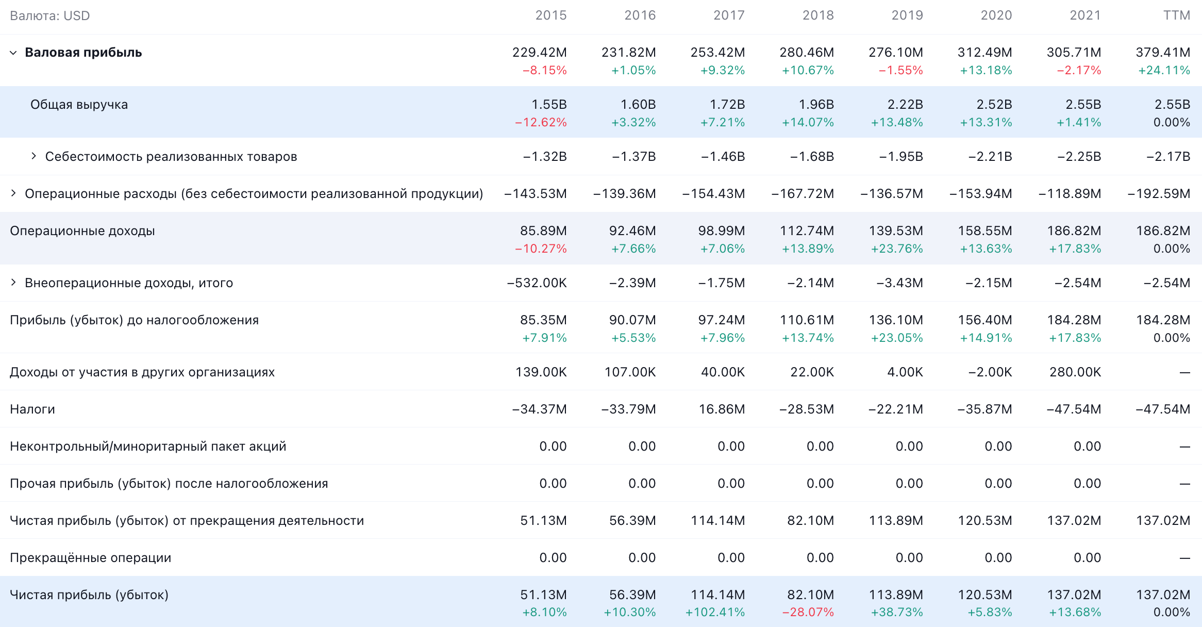Select Доходы от участия в других организациях
Image resolution: width=1202 pixels, height=627 pixels.
(x=142, y=372)
